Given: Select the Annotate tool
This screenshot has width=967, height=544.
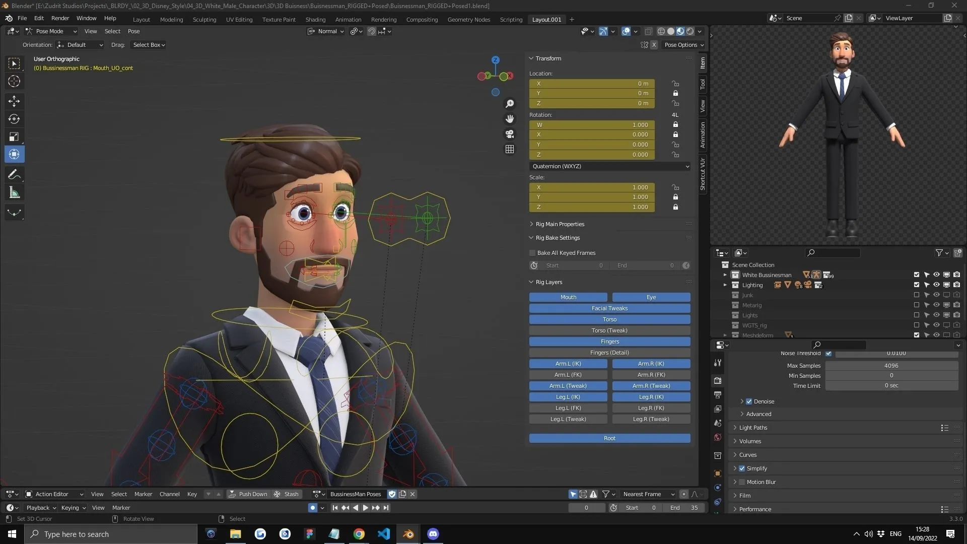Looking at the screenshot, I should 14,174.
